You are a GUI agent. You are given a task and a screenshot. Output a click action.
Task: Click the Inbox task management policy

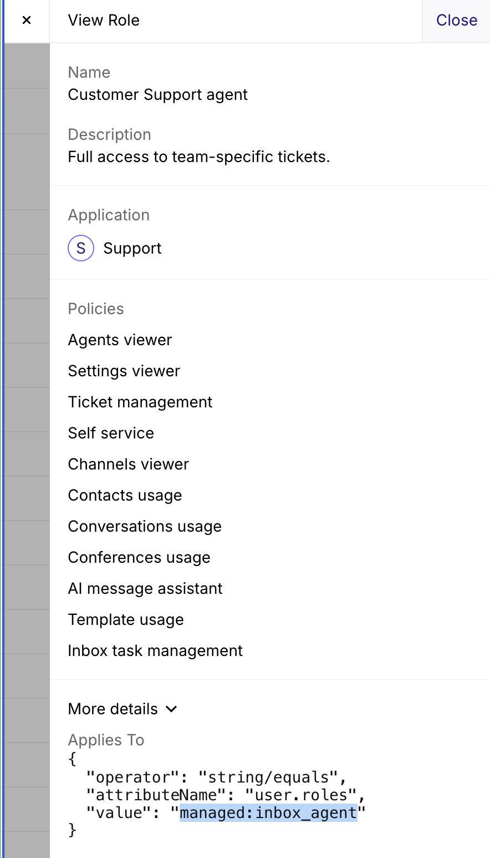tap(155, 650)
